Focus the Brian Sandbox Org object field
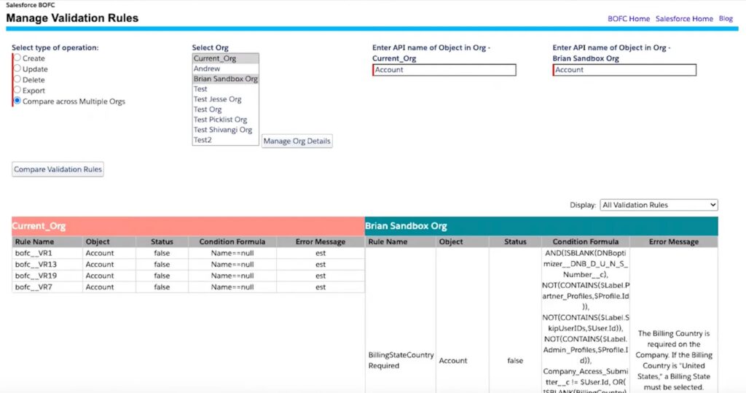The width and height of the screenshot is (746, 393). 624,70
